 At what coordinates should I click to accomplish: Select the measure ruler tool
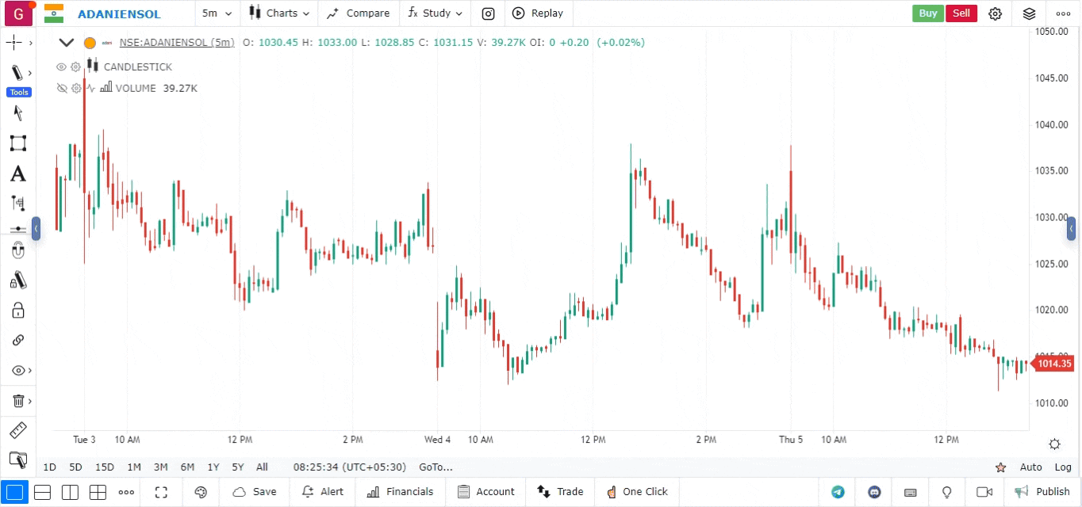17,430
